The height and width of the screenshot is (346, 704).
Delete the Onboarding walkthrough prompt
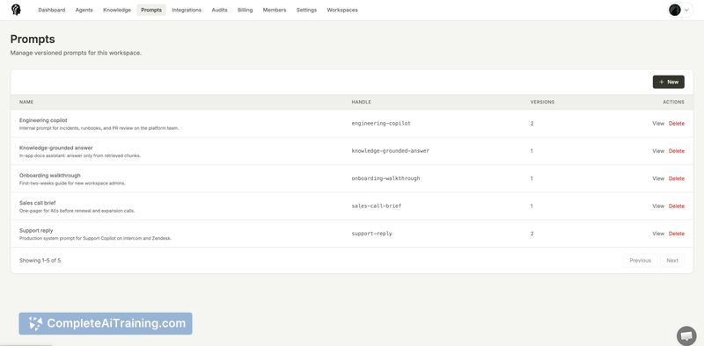pyautogui.click(x=677, y=178)
